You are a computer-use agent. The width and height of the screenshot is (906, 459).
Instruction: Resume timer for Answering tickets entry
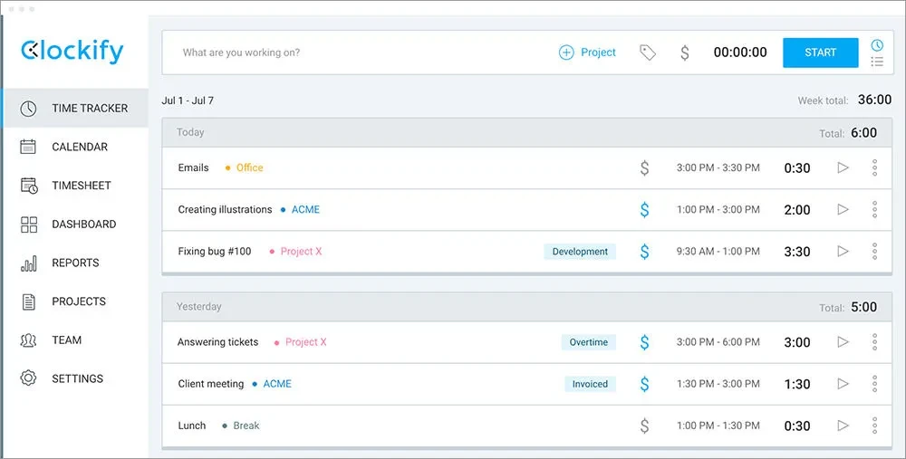pos(843,342)
